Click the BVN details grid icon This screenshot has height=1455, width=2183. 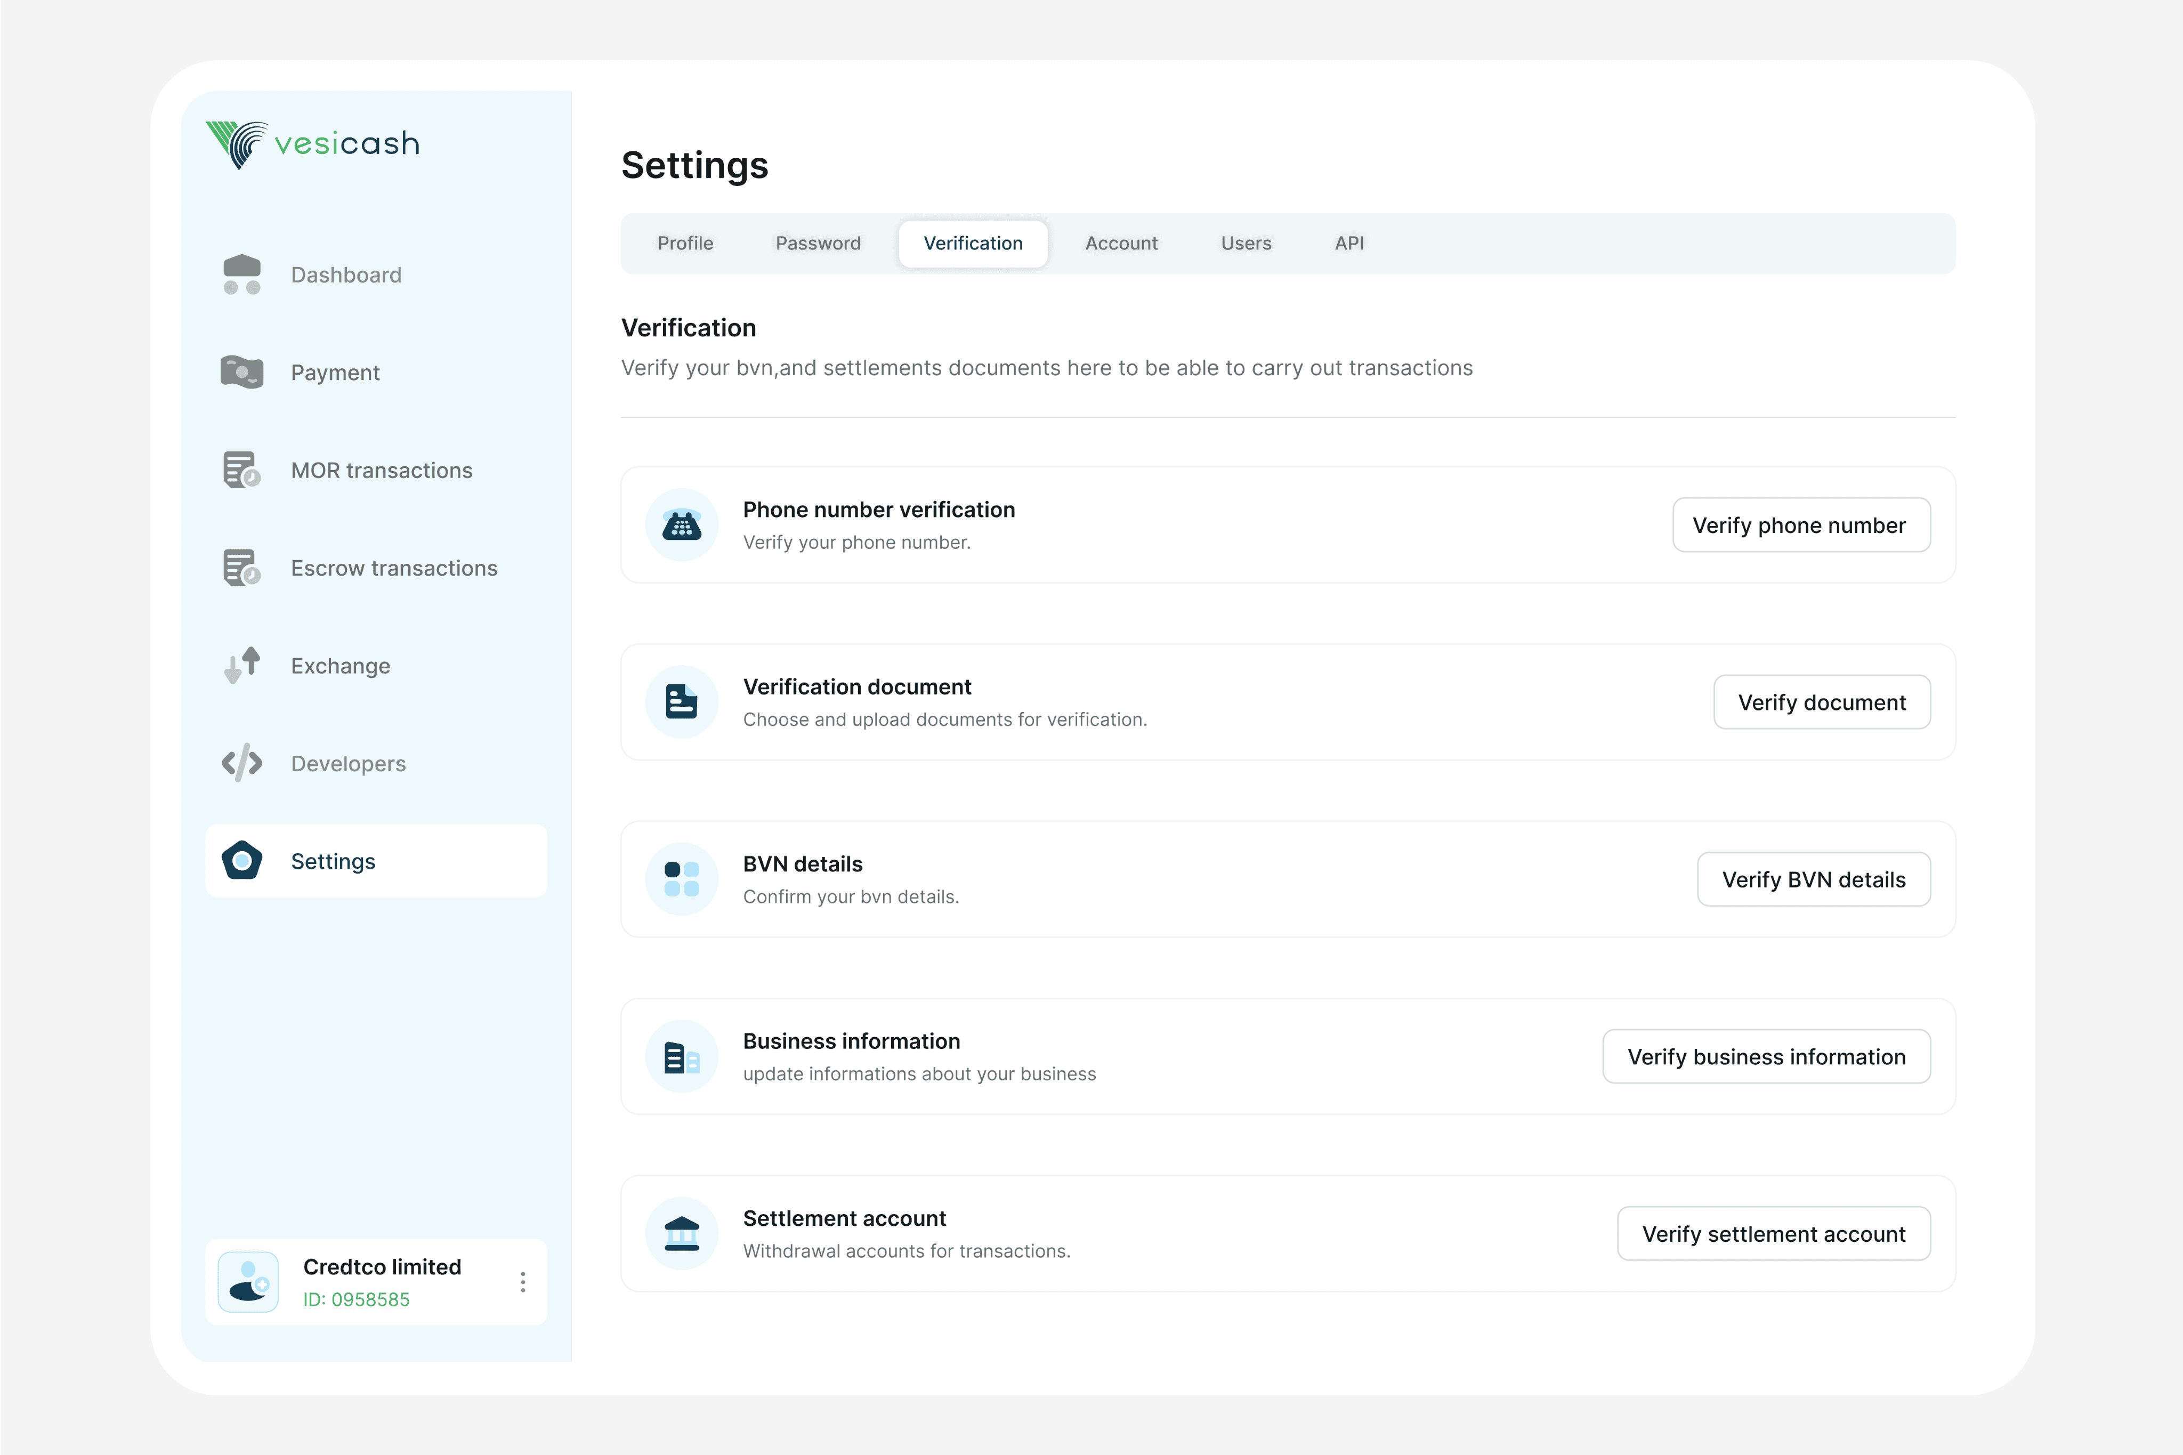click(681, 880)
